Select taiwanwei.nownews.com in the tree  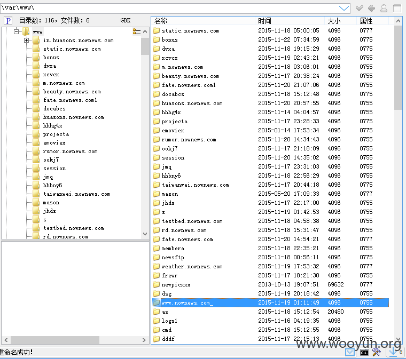point(76,194)
